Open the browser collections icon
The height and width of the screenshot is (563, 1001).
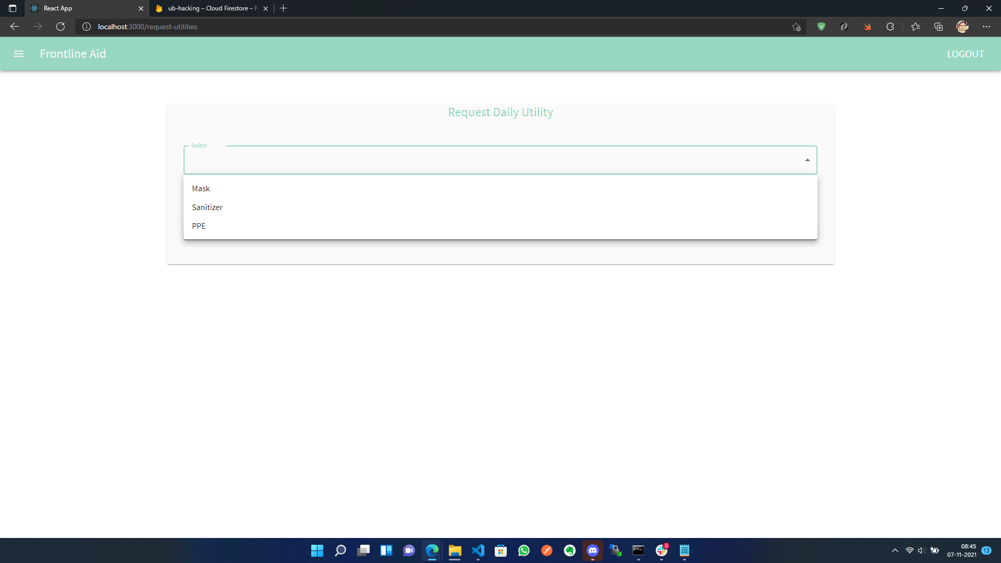coord(938,27)
